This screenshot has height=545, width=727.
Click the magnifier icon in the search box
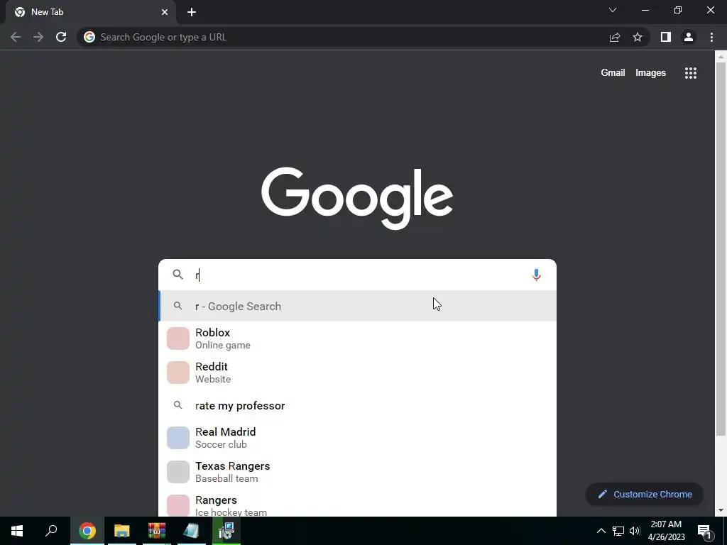178,275
